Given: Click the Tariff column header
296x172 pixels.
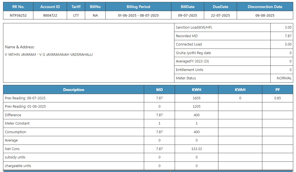Looking at the screenshot, I should tap(76, 7).
